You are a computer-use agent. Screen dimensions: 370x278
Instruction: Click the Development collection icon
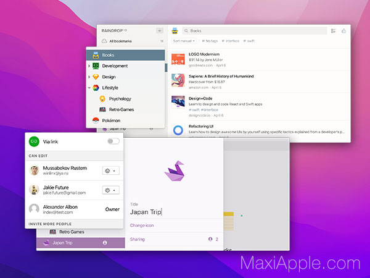pyautogui.click(x=96, y=66)
